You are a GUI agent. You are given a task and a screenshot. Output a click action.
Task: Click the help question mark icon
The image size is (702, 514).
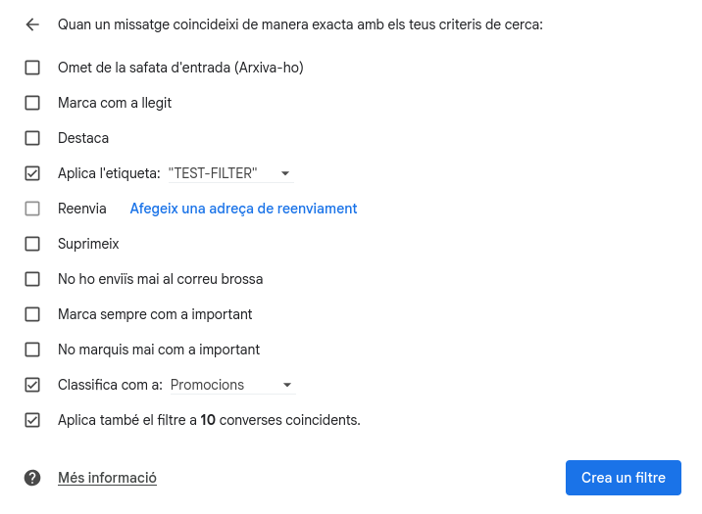(32, 478)
